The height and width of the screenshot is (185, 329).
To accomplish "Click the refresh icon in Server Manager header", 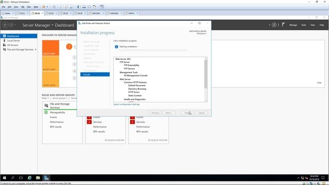I will pos(274,25).
